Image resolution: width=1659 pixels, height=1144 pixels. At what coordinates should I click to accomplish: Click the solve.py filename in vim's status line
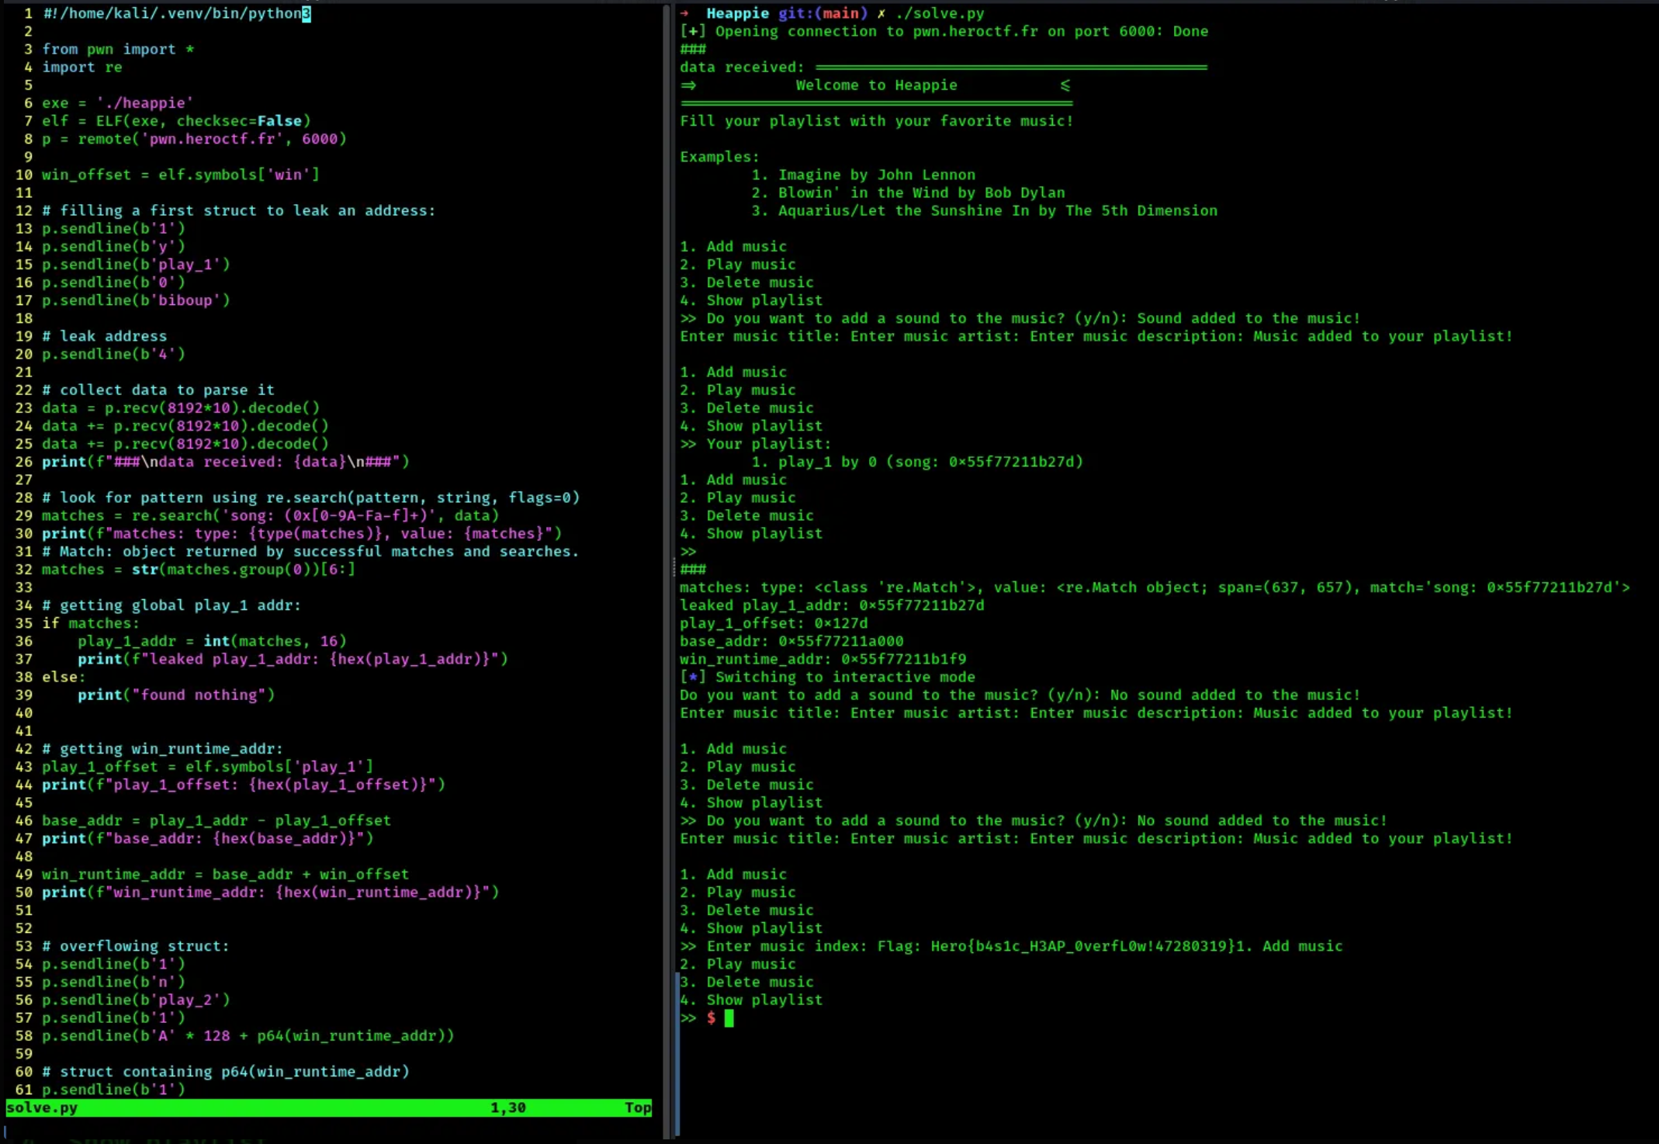(42, 1108)
